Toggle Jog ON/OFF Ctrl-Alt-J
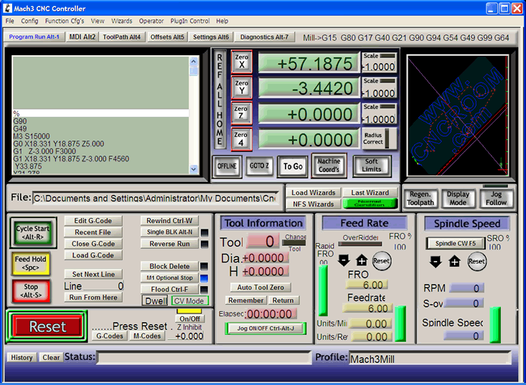The image size is (526, 385). [266, 328]
